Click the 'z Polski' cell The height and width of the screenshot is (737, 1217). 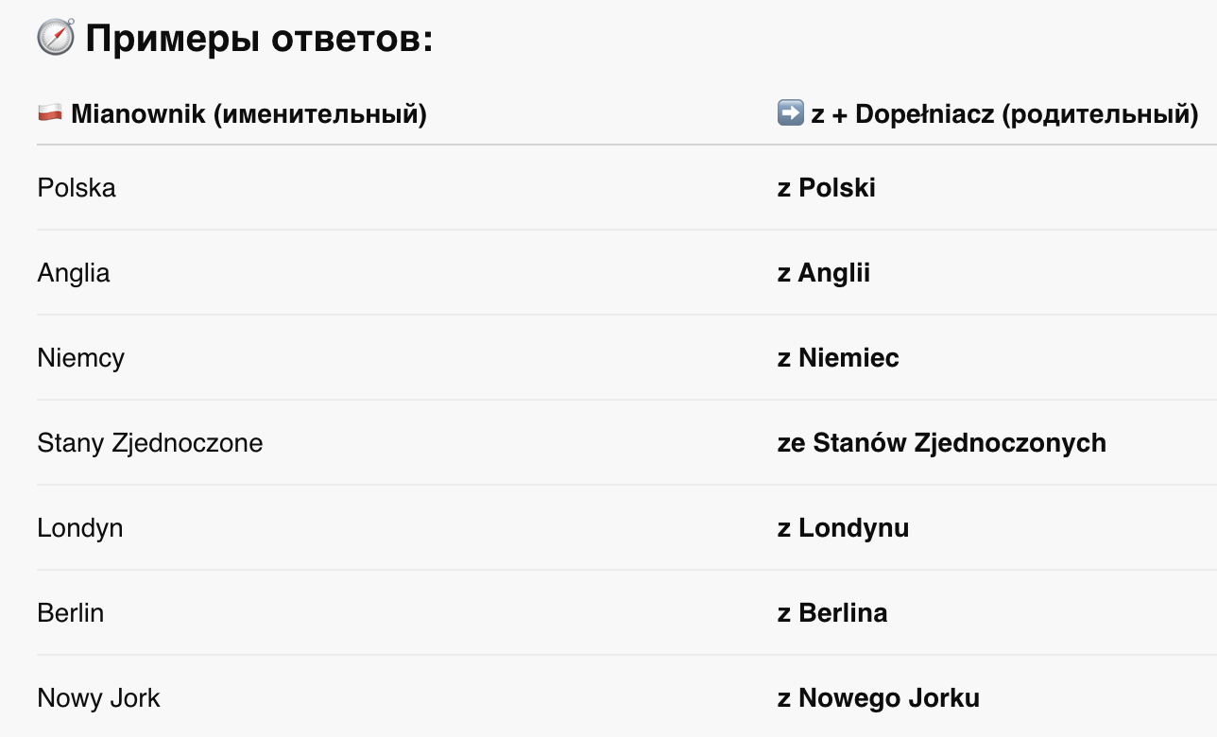click(827, 187)
